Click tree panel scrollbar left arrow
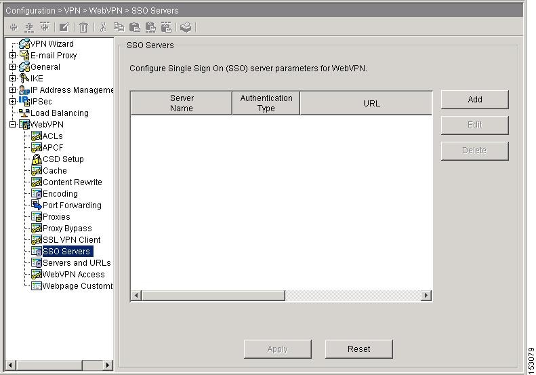The image size is (536, 375). point(11,365)
